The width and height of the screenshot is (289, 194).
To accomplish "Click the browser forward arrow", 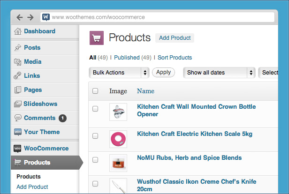I will tap(30, 17).
